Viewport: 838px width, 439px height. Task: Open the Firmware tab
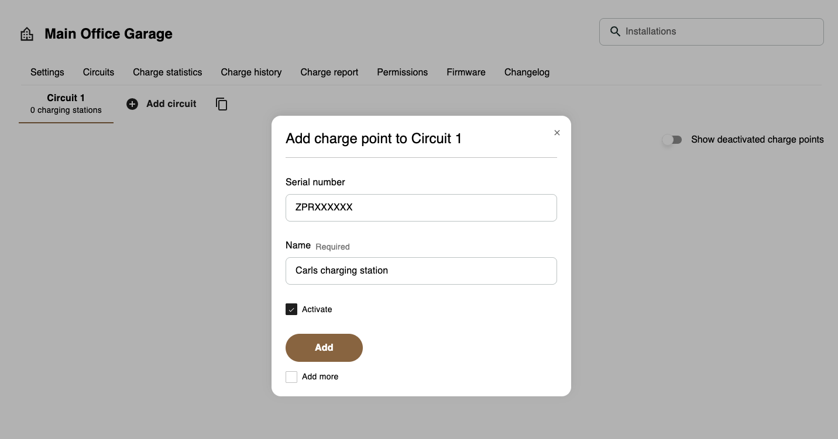(x=466, y=72)
